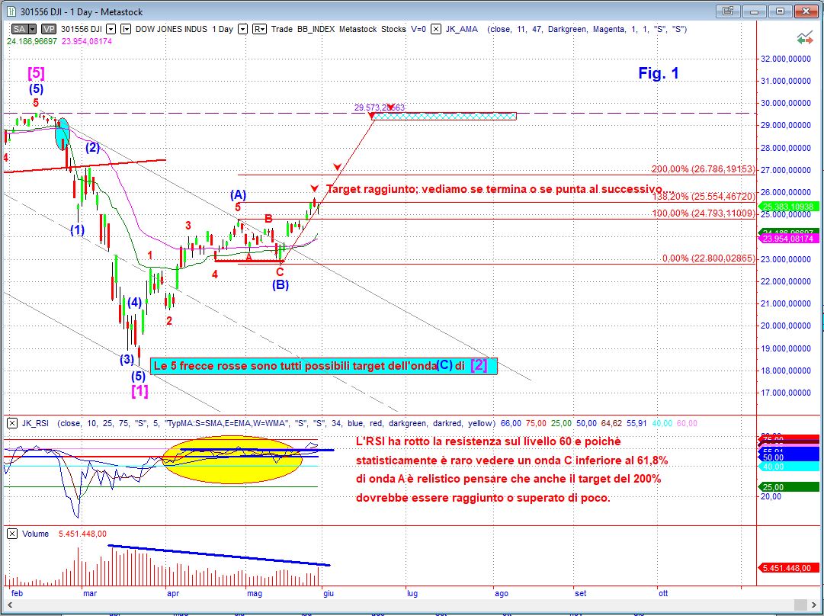Click the 'giu' date axis label
This screenshot has height=616, width=824.
coord(329,593)
